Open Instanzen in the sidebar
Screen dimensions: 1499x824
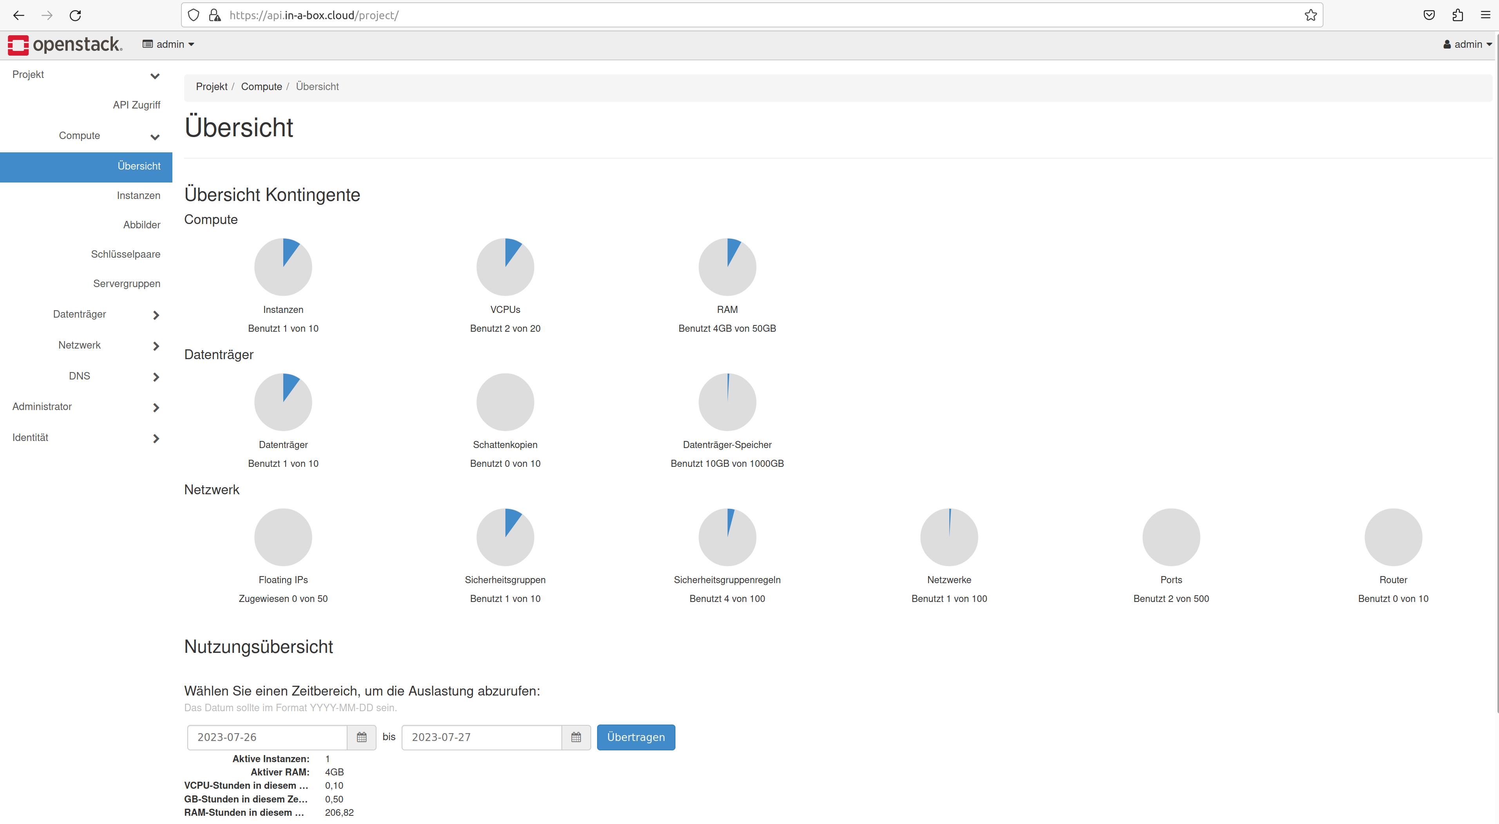[x=138, y=196]
